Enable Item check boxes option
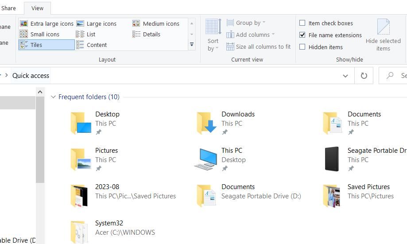Screen dimensions: 407x244 [302, 23]
